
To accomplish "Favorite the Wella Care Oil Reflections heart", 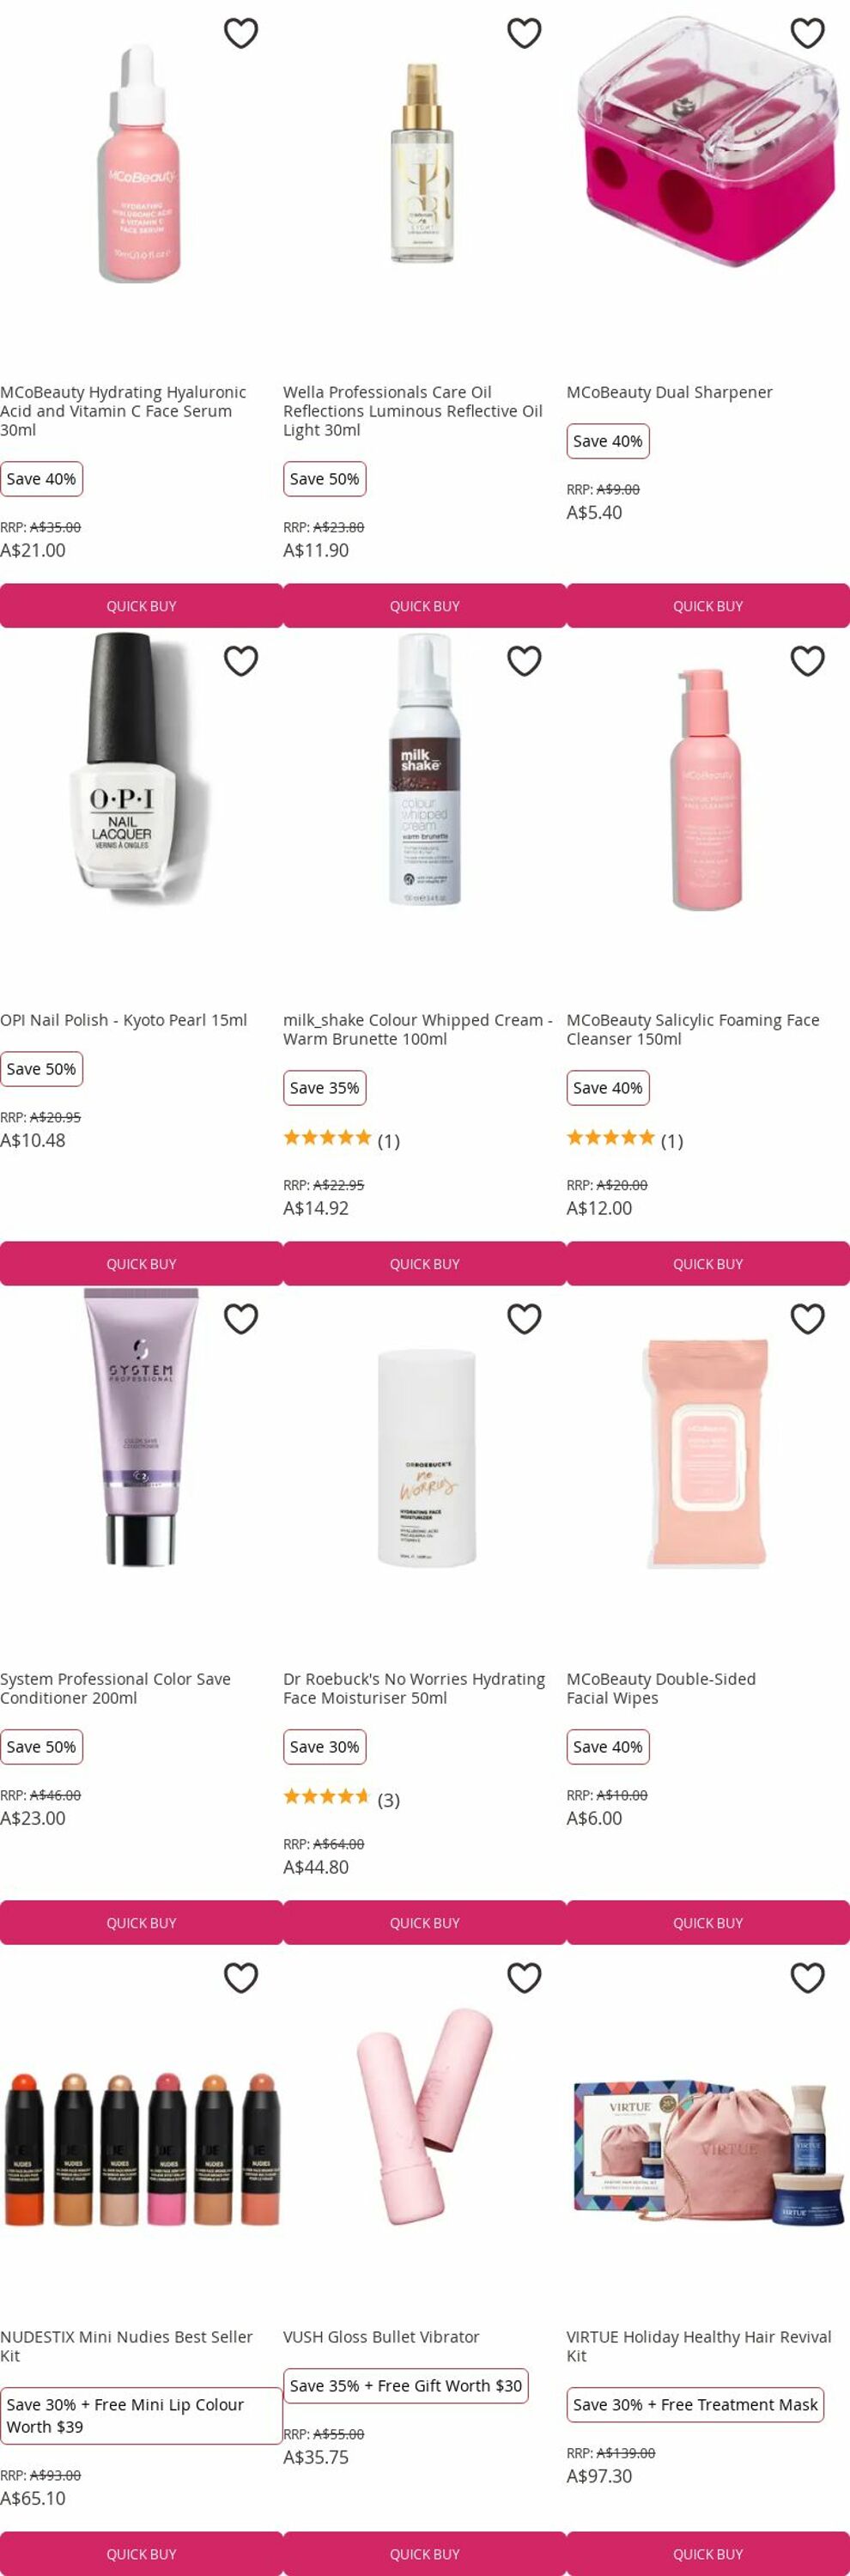I will click(x=524, y=33).
